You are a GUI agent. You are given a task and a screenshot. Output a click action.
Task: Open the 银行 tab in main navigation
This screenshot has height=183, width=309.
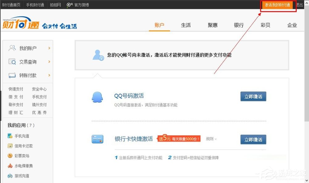tap(239, 25)
